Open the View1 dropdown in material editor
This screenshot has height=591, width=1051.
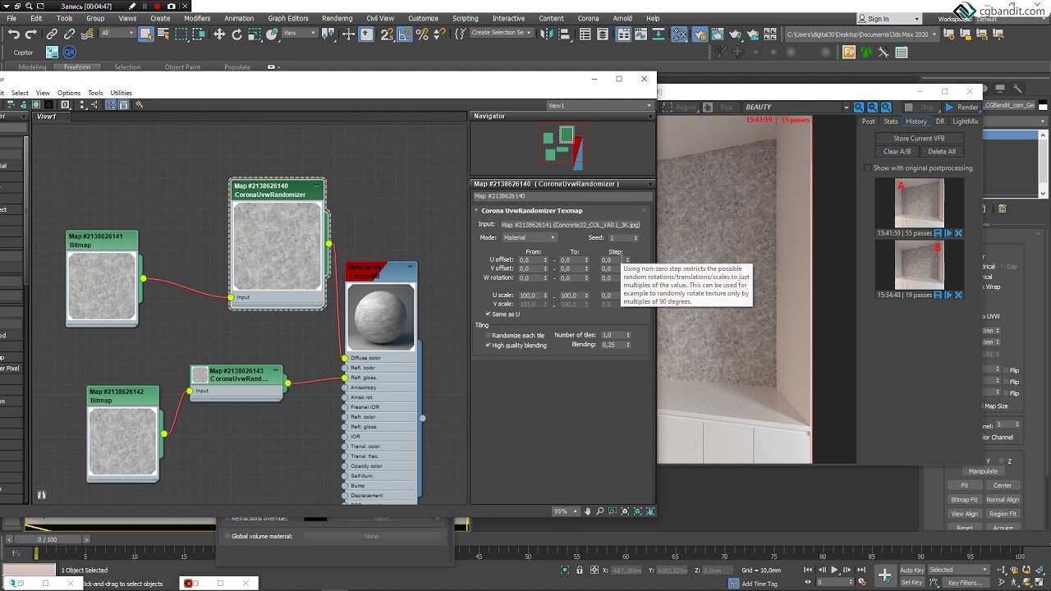[599, 106]
